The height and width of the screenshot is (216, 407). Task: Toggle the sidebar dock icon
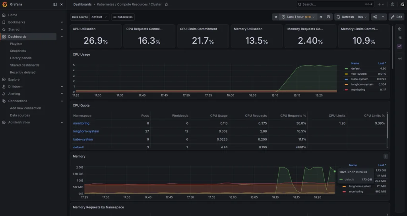[x=55, y=4]
